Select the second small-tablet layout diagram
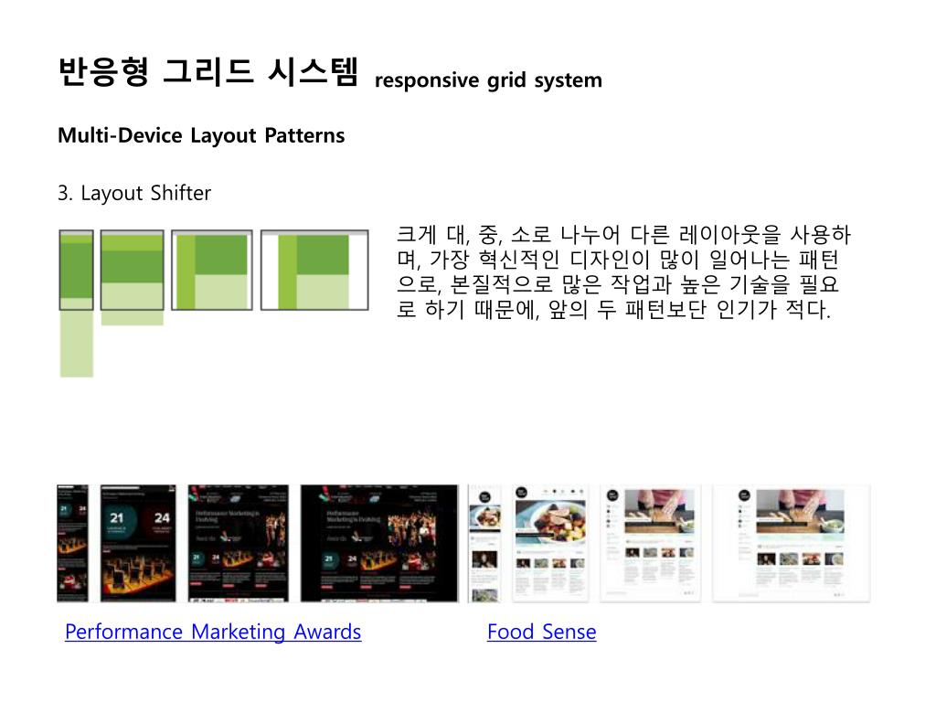 132,278
